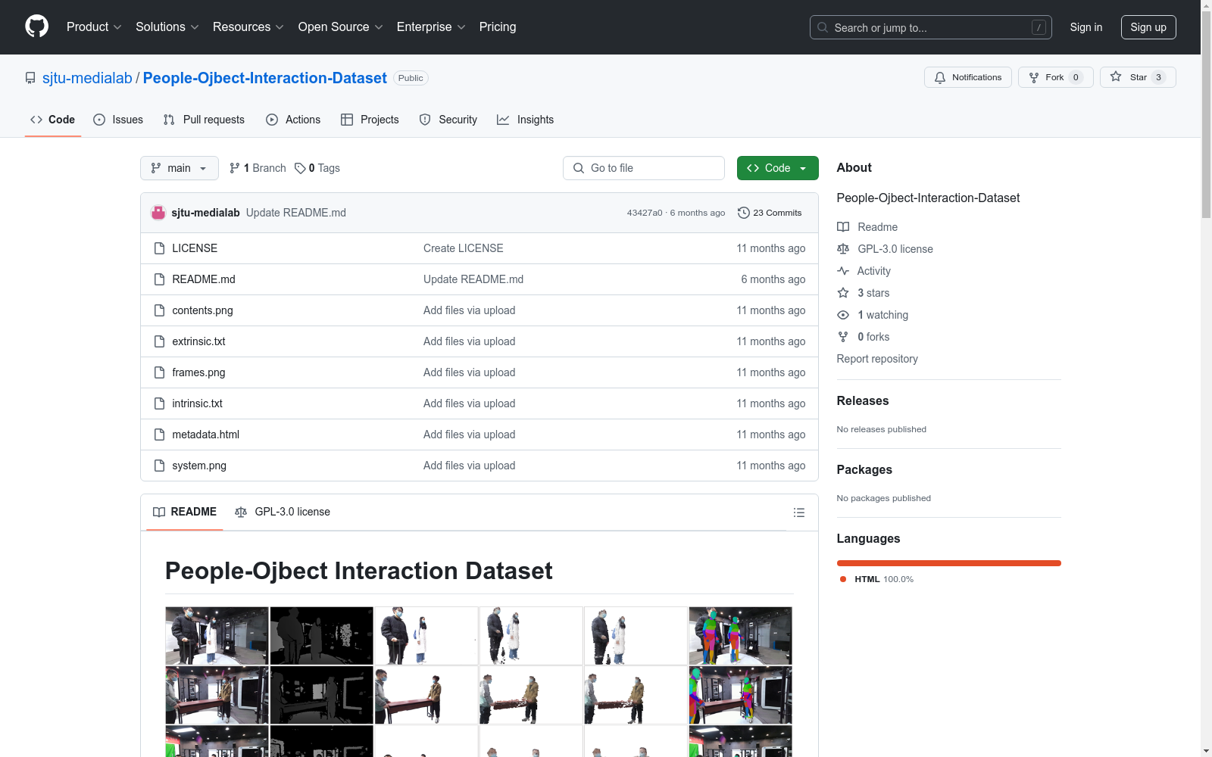Click the Sign in link
Image resolution: width=1212 pixels, height=757 pixels.
pyautogui.click(x=1086, y=27)
